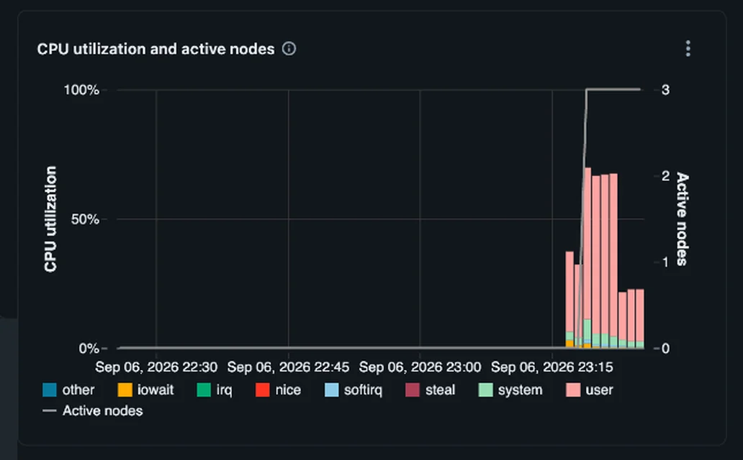Image resolution: width=743 pixels, height=460 pixels.
Task: Toggle the 'system' legend swatch
Action: tap(486, 390)
